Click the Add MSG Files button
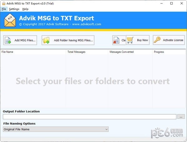The height and width of the screenshot is (142, 187). pyautogui.click(x=20, y=40)
